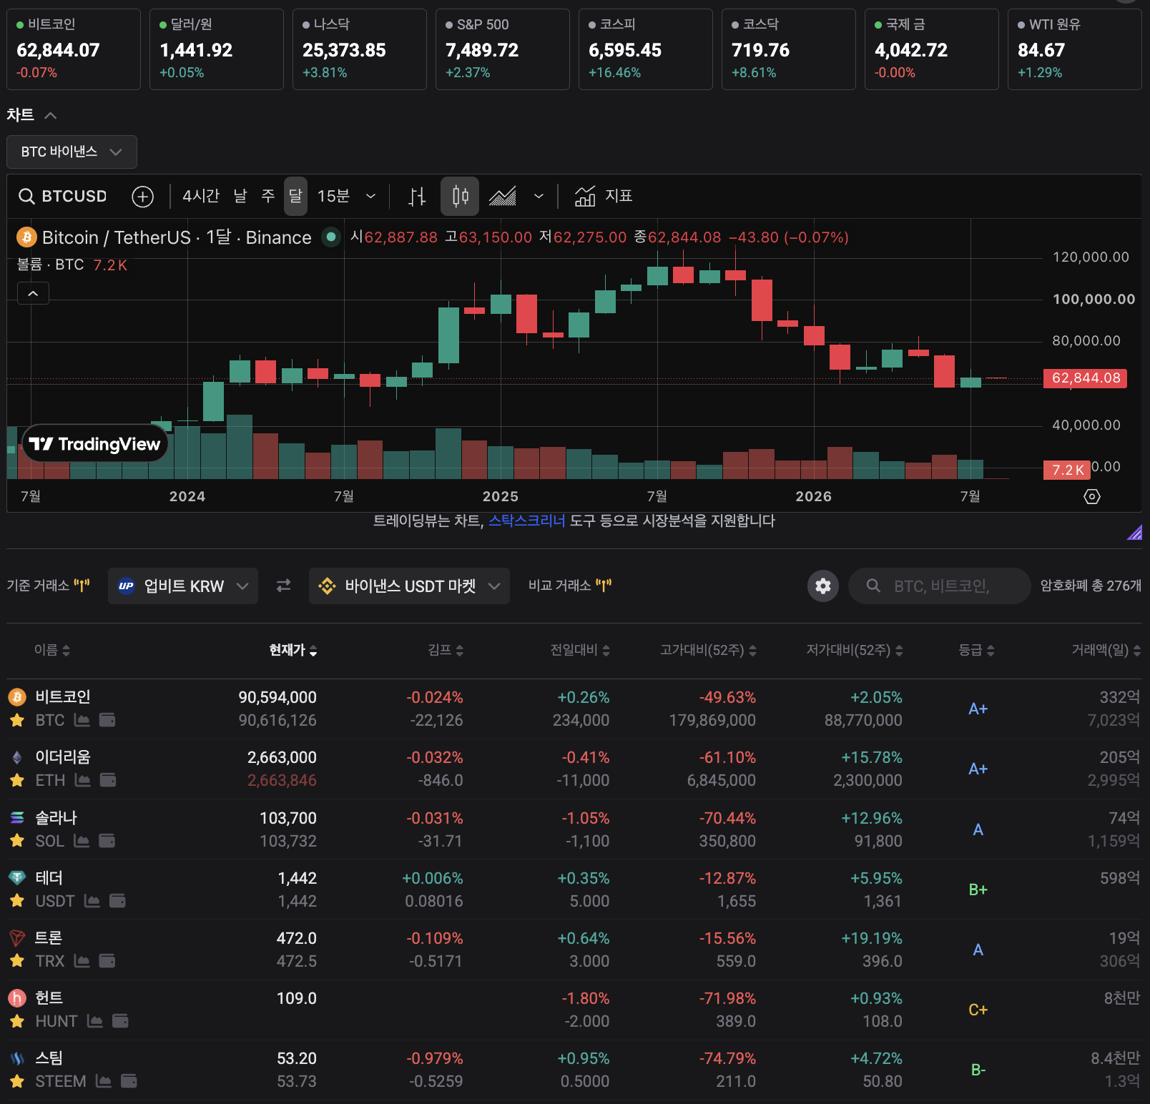Open the 스탁스크리너 link
Viewport: 1150px width, 1104px height.
[527, 521]
